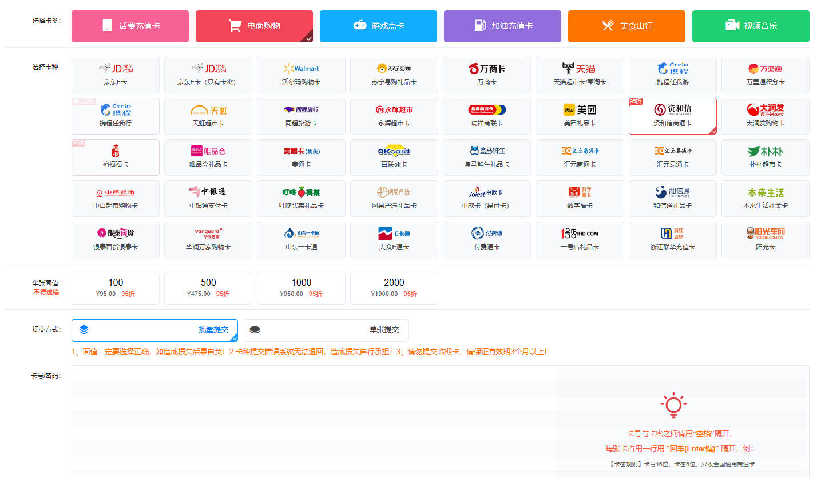Choose the 裕福福卡 card
Image resolution: width=813 pixels, height=477 pixels.
coord(116,157)
